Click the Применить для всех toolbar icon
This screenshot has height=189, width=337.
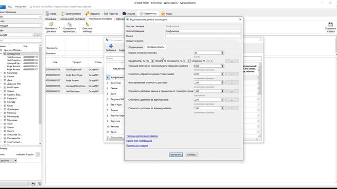click(x=51, y=25)
